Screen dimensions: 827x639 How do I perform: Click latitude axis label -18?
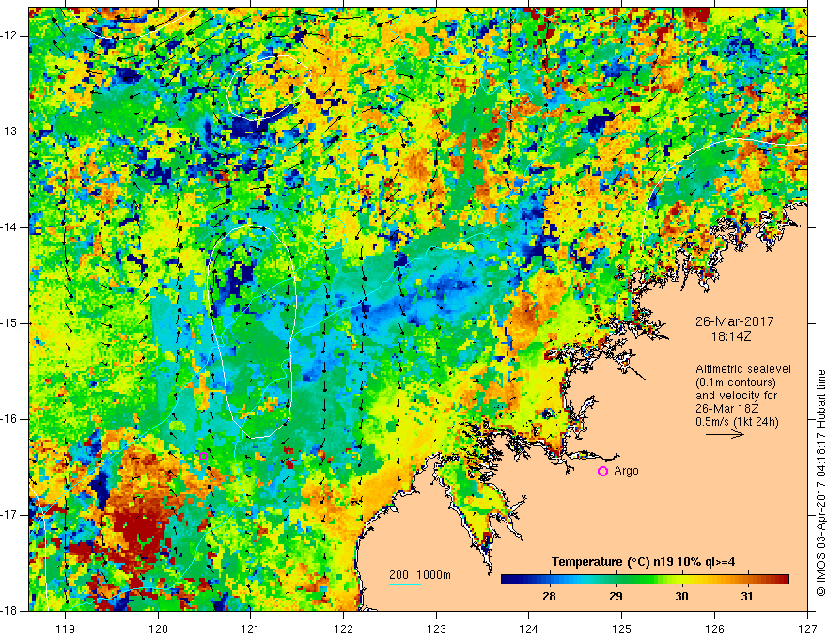(x=9, y=611)
